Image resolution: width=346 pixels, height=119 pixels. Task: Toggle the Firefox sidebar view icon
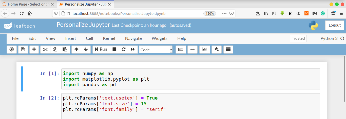point(274,14)
